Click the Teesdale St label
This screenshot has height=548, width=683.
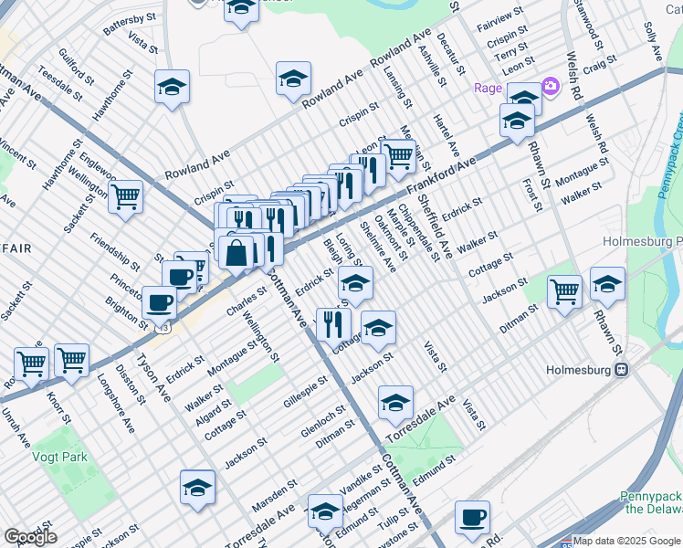tap(59, 83)
